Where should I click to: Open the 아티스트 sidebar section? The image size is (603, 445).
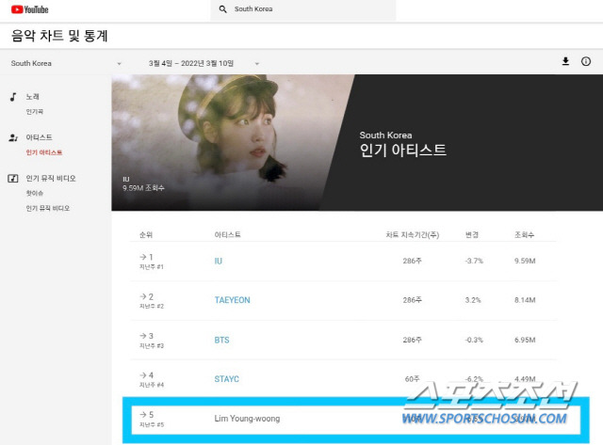[x=39, y=137]
